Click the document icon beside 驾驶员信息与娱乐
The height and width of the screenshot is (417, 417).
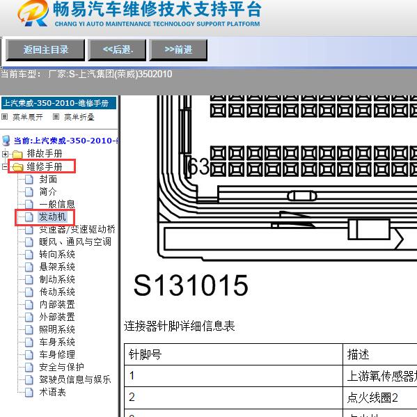point(29,380)
